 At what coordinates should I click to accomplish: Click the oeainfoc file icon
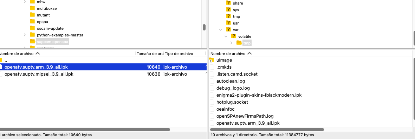point(212,109)
